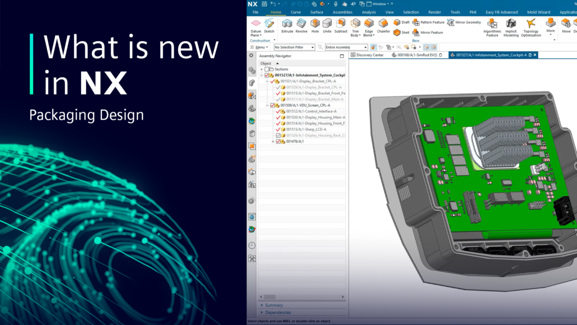
Task: Select the Shell feature
Action: click(397, 32)
